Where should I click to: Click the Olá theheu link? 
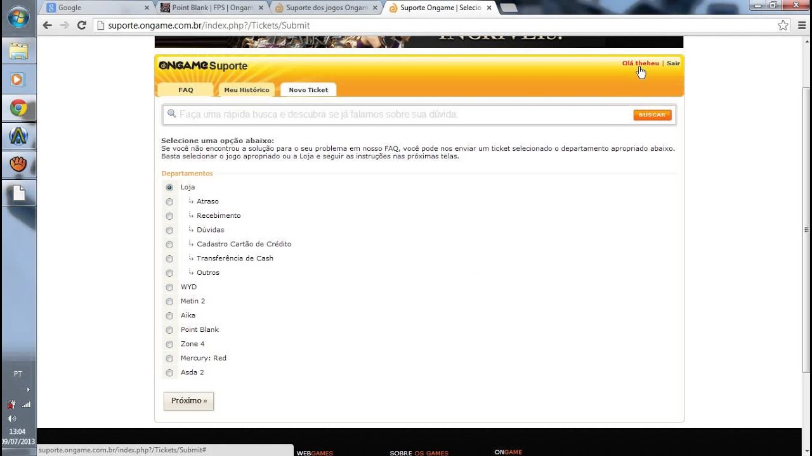640,63
